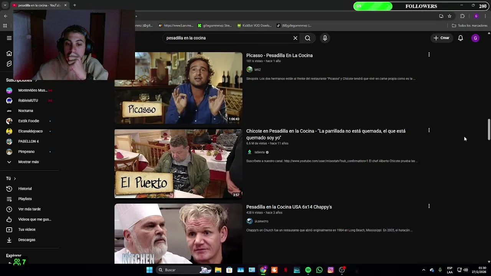This screenshot has width=491, height=276.
Task: Clear the search query with the X
Action: pos(295,38)
